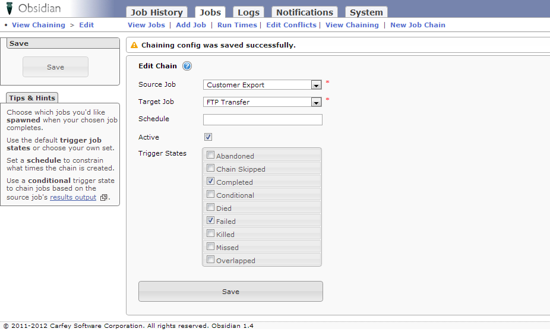Follow the results output link
The width and height of the screenshot is (550, 335).
[x=73, y=197]
